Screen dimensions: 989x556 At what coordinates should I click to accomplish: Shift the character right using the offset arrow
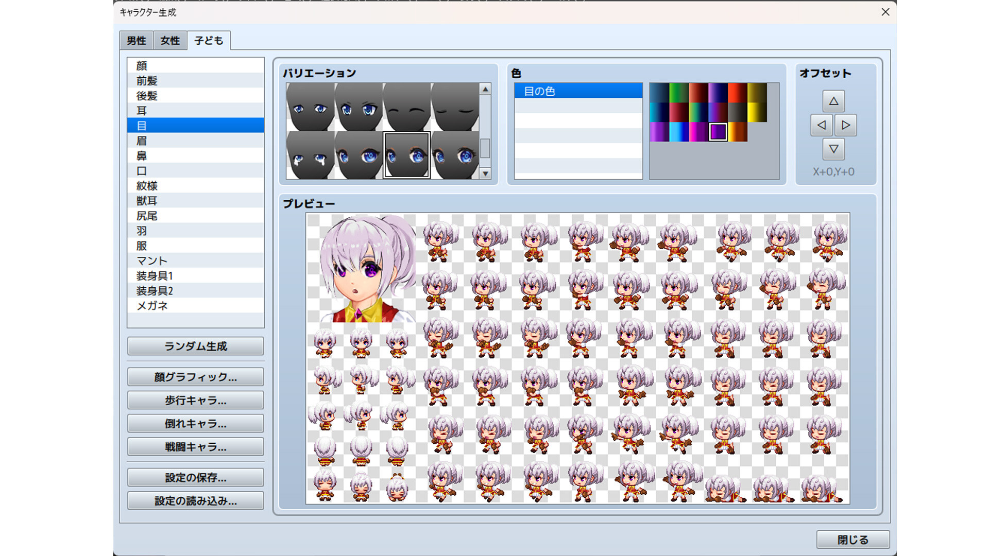tap(845, 125)
